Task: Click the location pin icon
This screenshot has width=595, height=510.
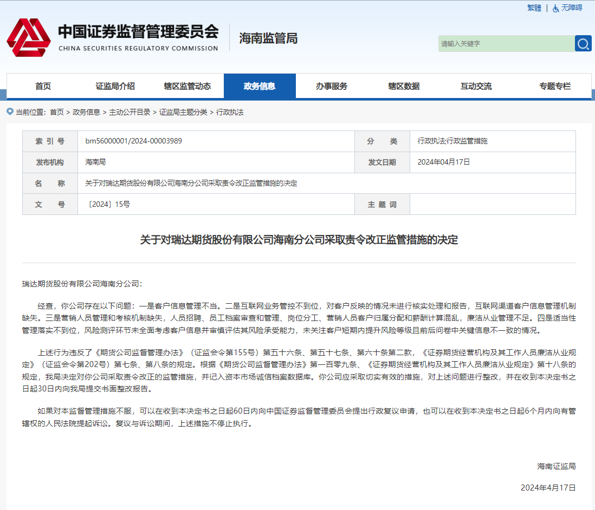Action: click(x=10, y=112)
